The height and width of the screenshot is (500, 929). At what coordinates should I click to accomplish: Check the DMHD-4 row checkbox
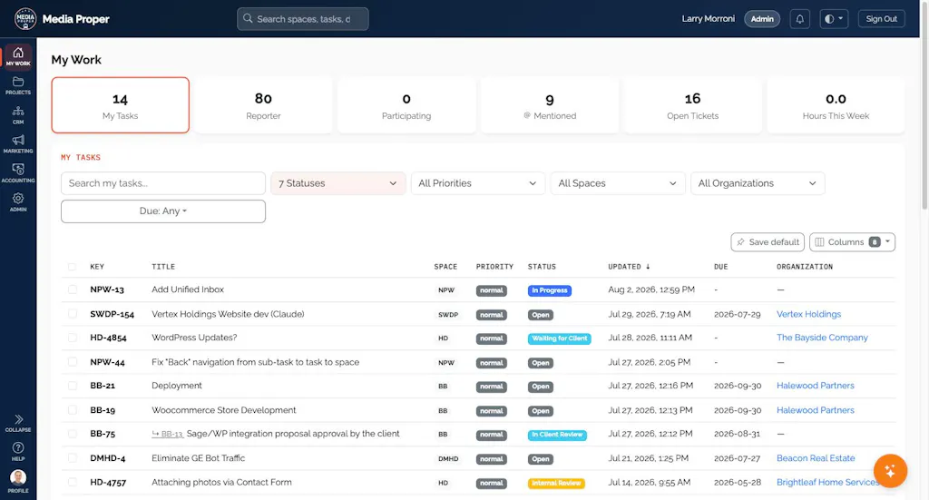[x=73, y=458]
